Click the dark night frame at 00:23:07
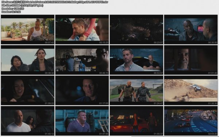Image resolution: width=219 pixels, height=137 pixels. click(137, 29)
